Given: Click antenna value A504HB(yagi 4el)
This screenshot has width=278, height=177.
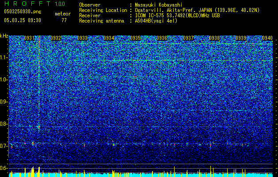Looking at the screenshot, I should click(156, 21).
